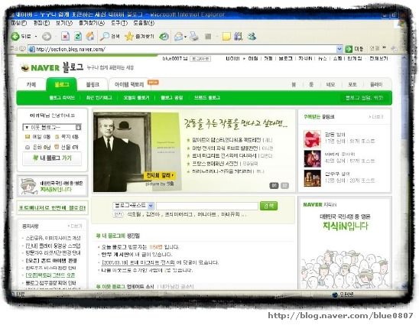Open the 보기(V) menu
The width and height of the screenshot is (419, 332).
tap(64, 23)
